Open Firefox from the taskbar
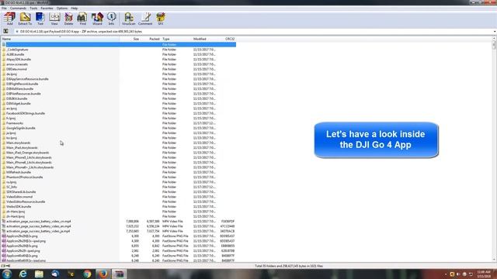This screenshot has height=279, width=497. (x=103, y=274)
